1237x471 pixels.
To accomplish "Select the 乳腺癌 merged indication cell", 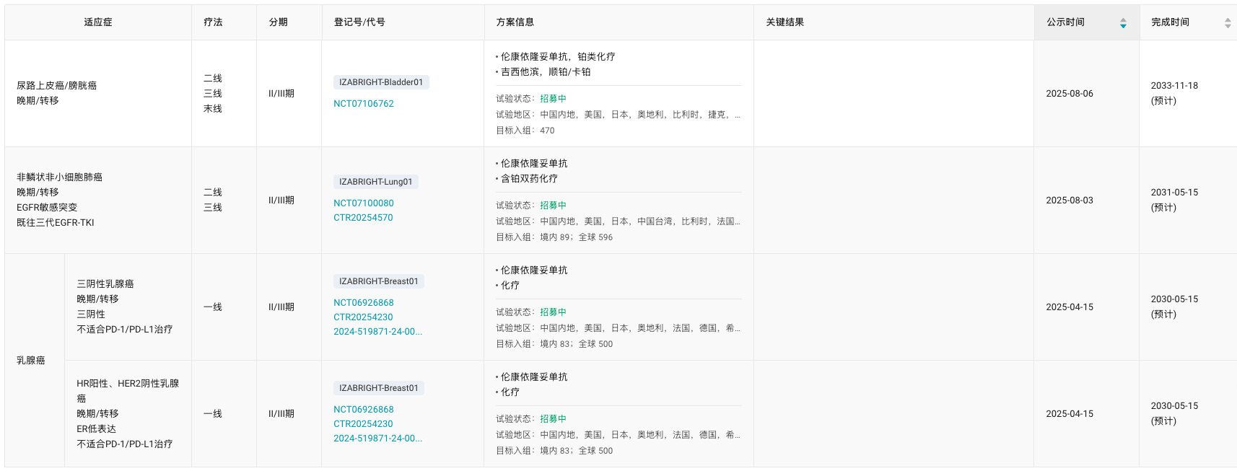I will pos(31,361).
